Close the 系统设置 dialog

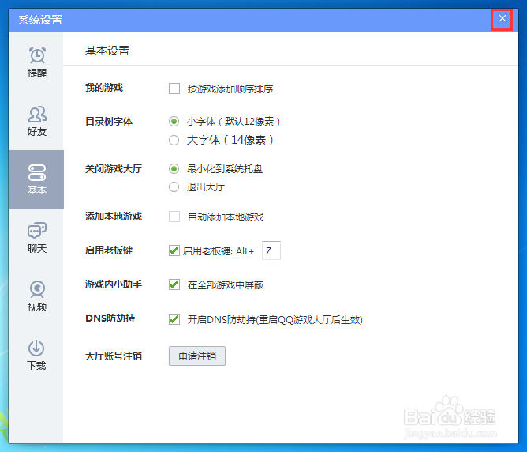pos(502,18)
